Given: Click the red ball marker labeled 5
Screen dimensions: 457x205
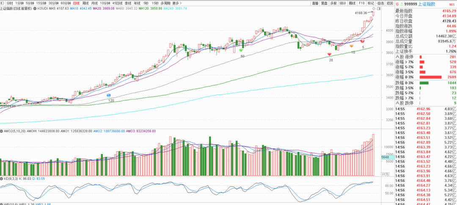Looking at the screenshot, I should click(362, 41).
